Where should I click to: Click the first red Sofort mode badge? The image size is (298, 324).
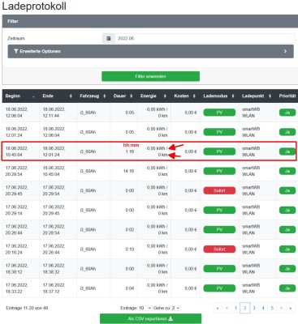[x=219, y=190]
